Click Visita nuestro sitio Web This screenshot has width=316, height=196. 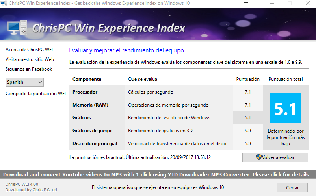[30, 59]
